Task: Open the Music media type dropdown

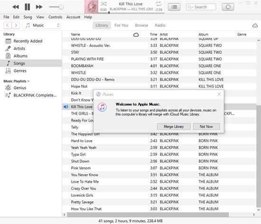Action: [42, 26]
